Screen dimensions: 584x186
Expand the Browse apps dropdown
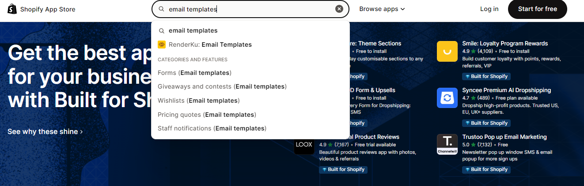[x=382, y=9]
